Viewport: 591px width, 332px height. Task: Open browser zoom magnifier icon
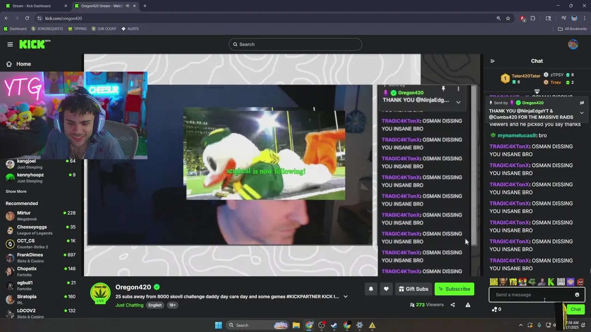click(499, 18)
